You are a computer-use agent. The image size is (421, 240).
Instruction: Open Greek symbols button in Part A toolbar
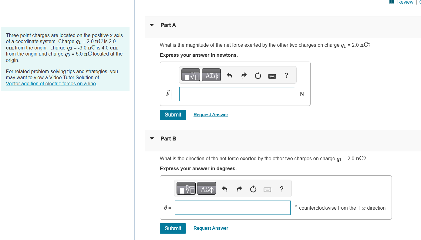(212, 75)
